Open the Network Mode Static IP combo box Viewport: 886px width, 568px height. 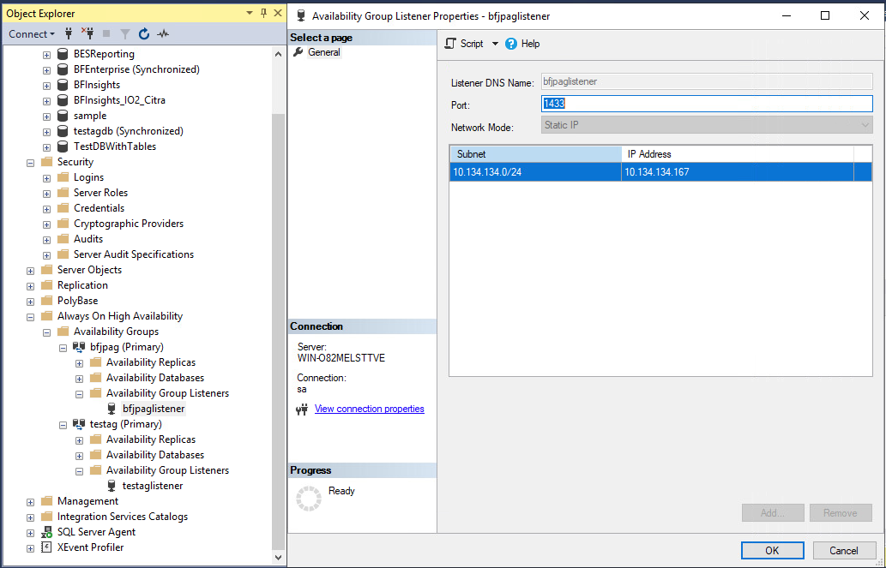point(707,125)
